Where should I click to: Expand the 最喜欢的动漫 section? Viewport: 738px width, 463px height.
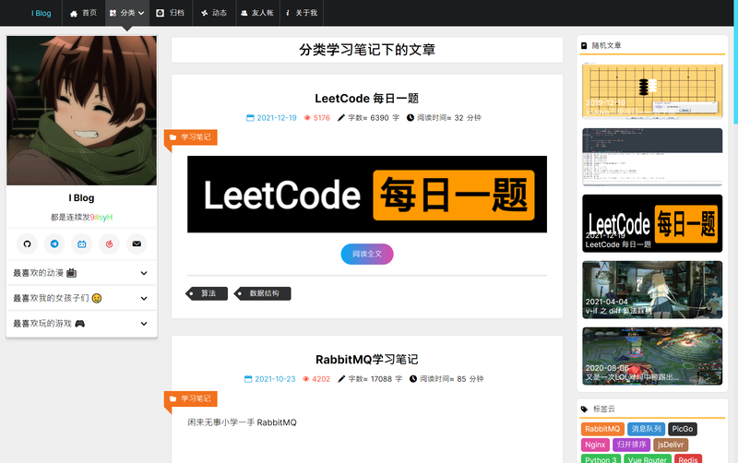[x=81, y=273]
